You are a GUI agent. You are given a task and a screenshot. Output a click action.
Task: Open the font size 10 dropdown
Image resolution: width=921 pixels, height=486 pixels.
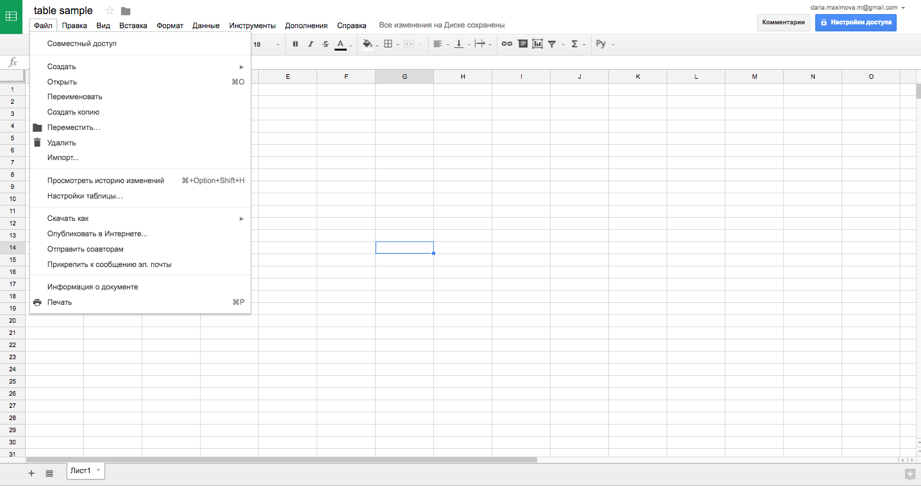click(x=266, y=44)
